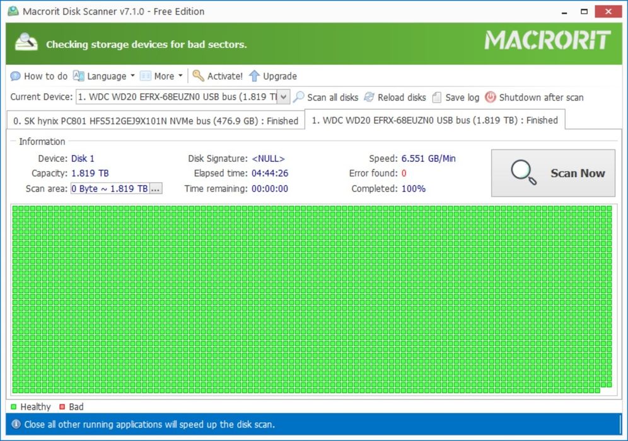Click the Completed 100% value
Screen dimensions: 628x441
414,188
